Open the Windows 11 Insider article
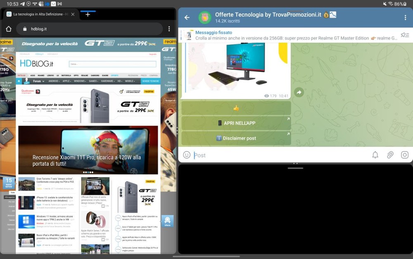Image resolution: width=413 pixels, height=259 pixels. click(x=55, y=218)
